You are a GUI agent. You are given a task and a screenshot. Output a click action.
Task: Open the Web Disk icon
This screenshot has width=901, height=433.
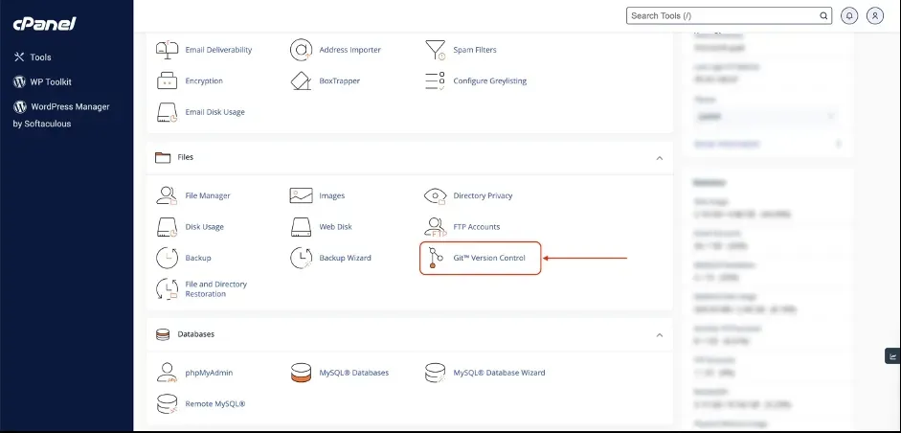(301, 227)
